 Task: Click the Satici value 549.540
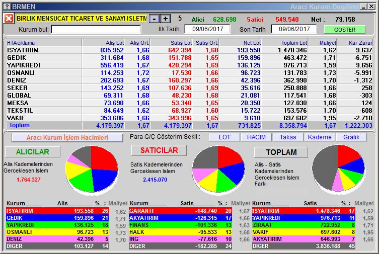tap(287, 19)
